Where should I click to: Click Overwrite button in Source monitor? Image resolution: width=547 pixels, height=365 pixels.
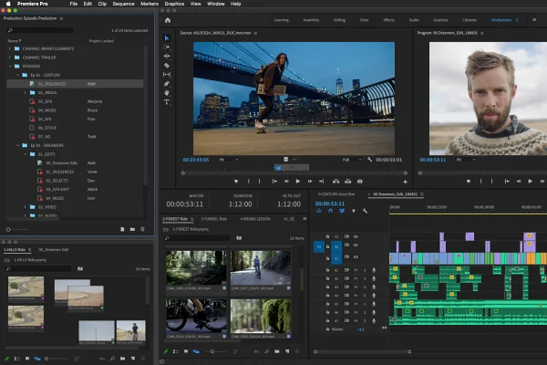(x=348, y=182)
